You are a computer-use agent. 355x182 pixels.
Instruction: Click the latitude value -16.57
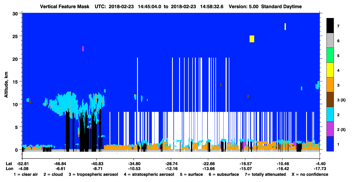click(245, 163)
